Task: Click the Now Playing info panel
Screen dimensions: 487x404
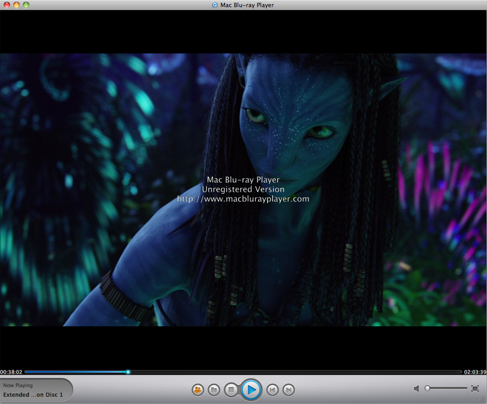Action: pos(34,390)
